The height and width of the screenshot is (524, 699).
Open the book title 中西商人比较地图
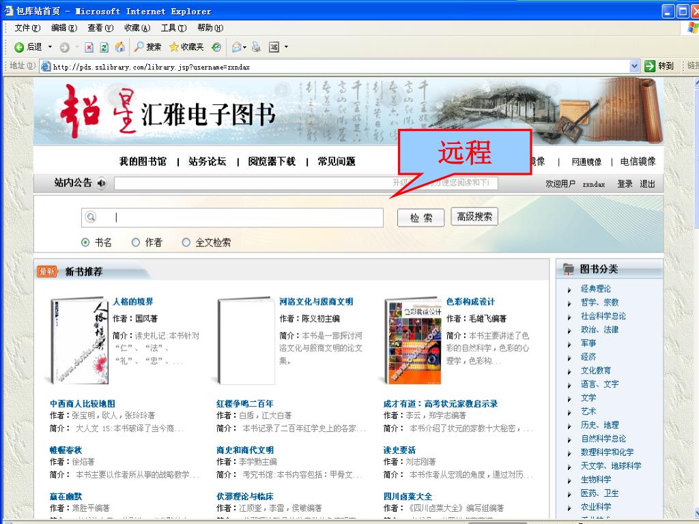(83, 404)
